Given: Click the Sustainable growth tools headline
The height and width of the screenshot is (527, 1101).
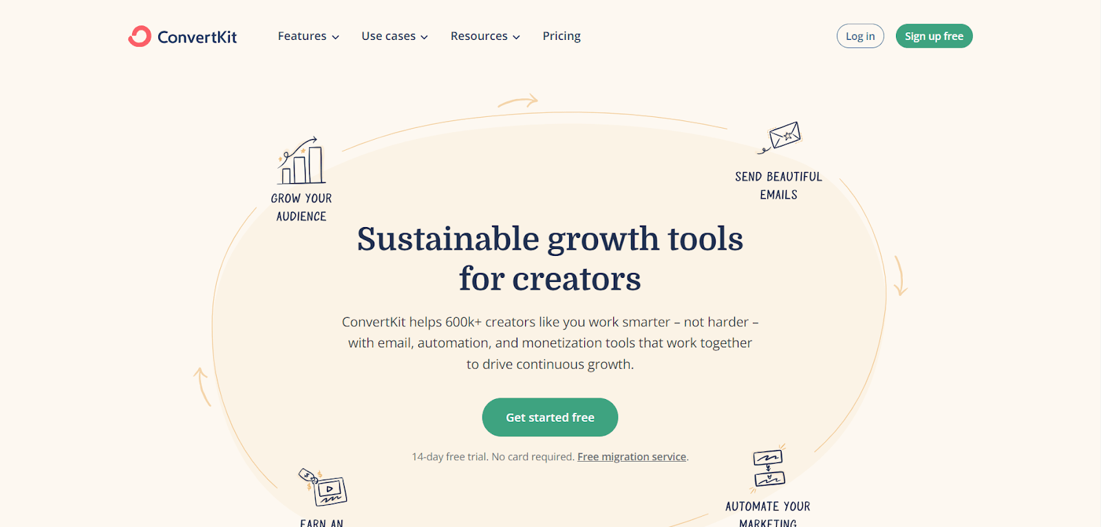Looking at the screenshot, I should [x=550, y=259].
